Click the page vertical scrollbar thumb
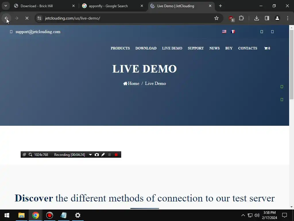 point(292,64)
